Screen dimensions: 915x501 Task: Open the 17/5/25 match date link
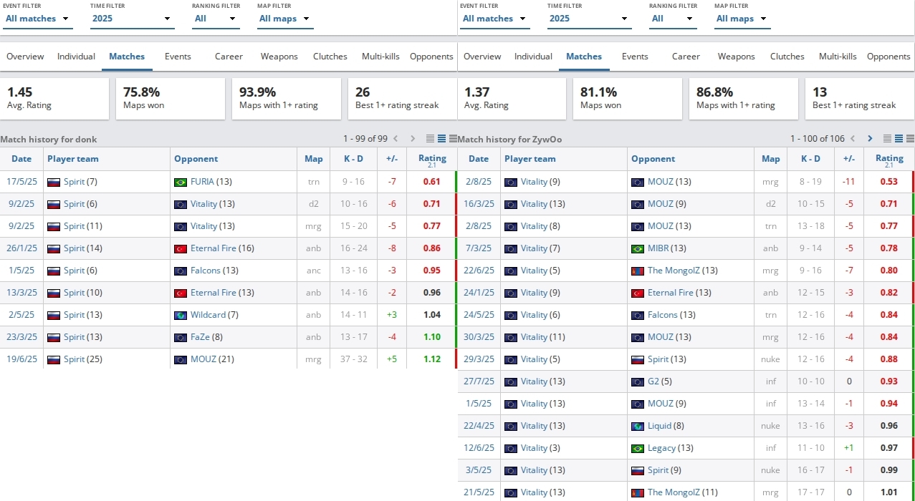pyautogui.click(x=21, y=182)
